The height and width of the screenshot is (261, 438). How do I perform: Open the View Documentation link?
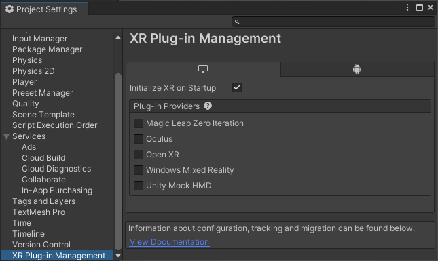click(x=170, y=242)
